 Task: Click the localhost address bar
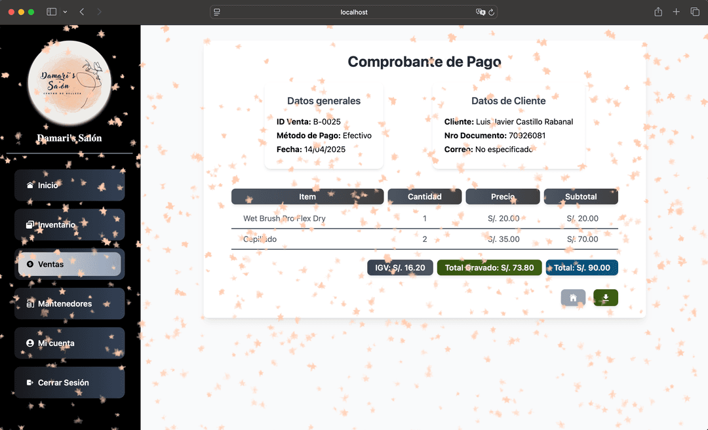tap(354, 12)
